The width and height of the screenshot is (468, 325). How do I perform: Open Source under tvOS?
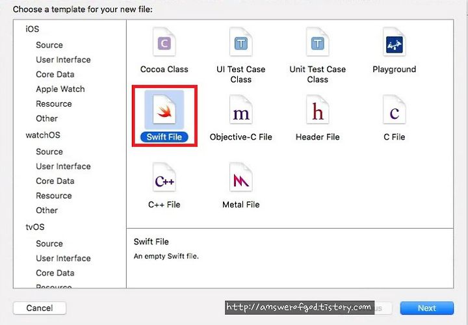tap(49, 244)
